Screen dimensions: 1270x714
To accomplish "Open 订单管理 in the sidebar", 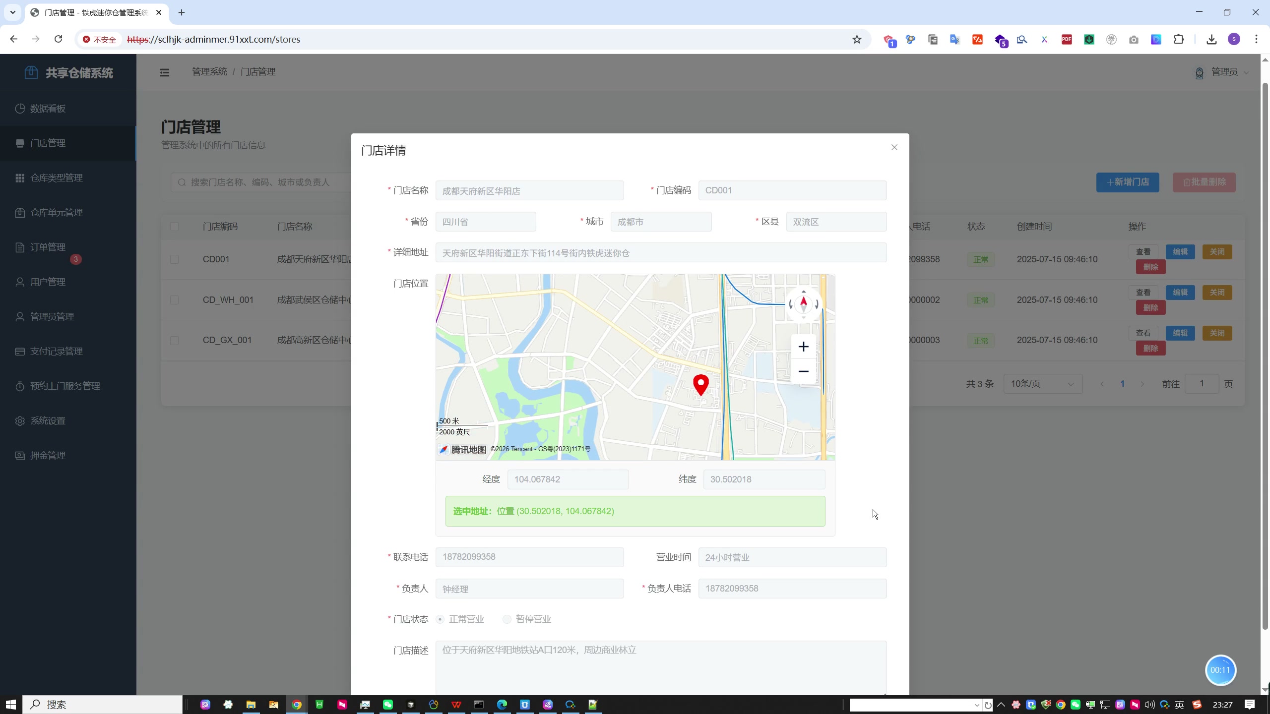I will (x=48, y=247).
